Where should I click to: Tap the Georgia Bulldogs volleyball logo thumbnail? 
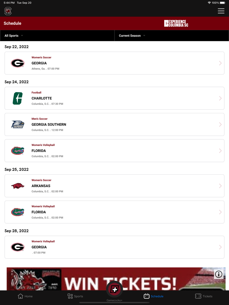click(18, 247)
